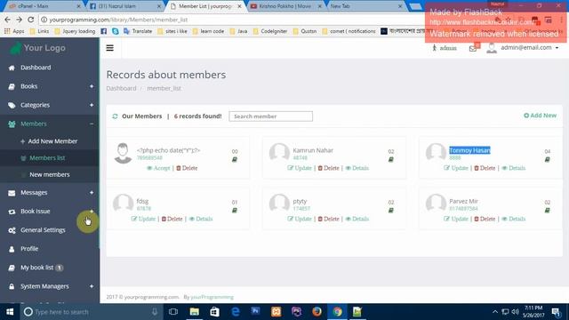569x320 pixels.
Task: Delete Kamrun Nahar's record
Action: coord(328,168)
